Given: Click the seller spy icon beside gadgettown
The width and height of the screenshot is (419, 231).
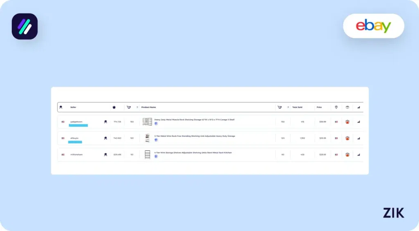Looking at the screenshot, I should coord(106,122).
